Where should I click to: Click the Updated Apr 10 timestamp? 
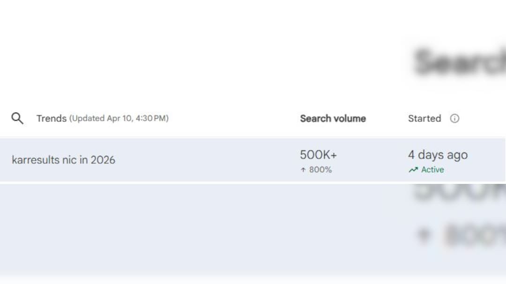point(119,118)
